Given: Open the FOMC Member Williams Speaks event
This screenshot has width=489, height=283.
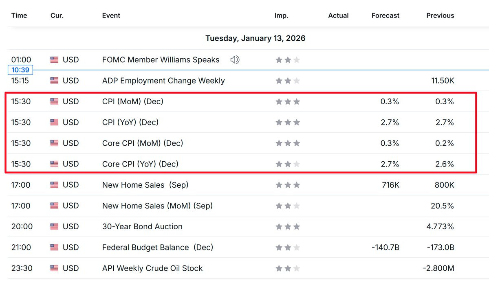Looking at the screenshot, I should pos(161,60).
